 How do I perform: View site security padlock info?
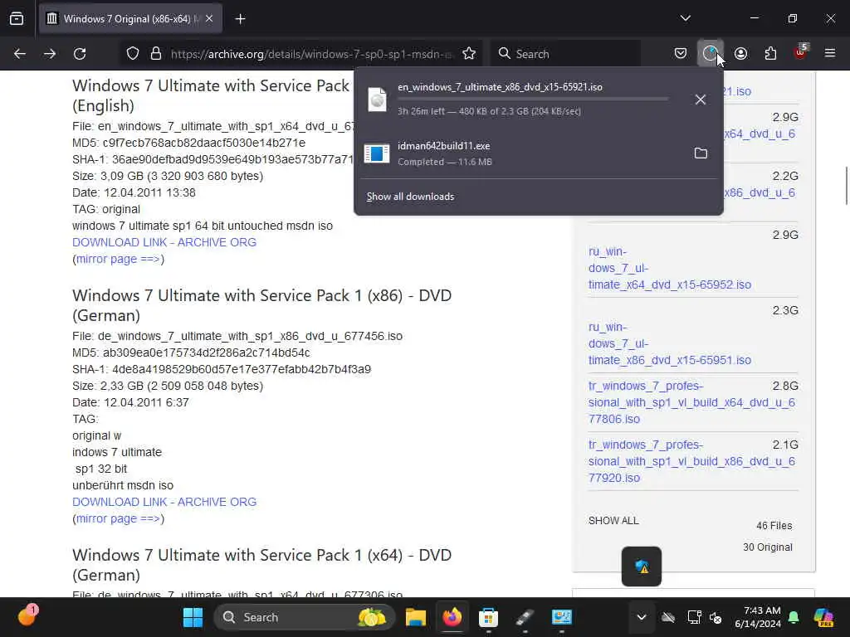156,54
